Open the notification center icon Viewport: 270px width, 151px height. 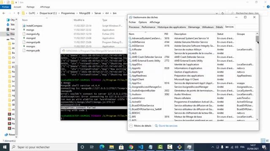pos(264,147)
